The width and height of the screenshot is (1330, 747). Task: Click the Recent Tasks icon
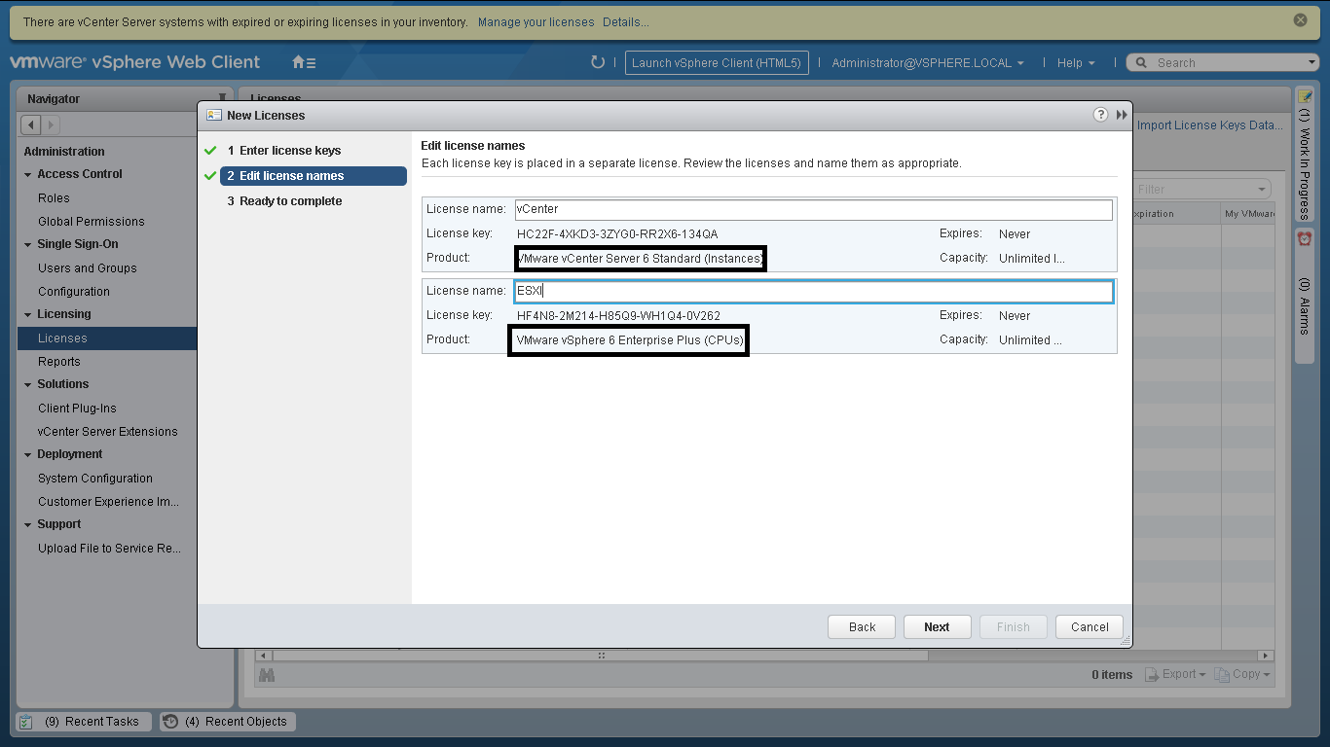[26, 722]
